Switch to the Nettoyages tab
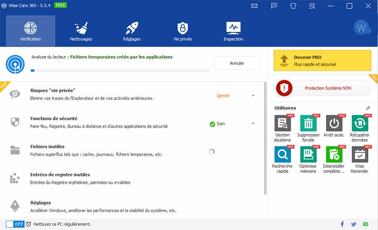Viewport: 378px width, 230px height. [x=81, y=31]
